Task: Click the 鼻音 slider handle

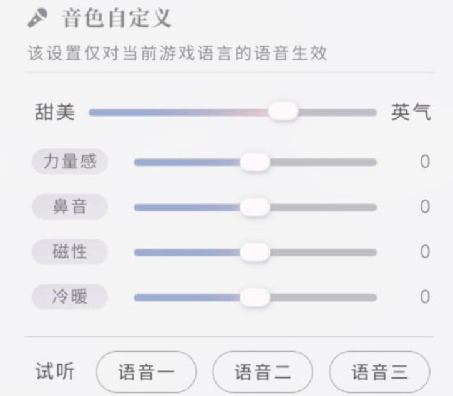Action: pos(255,207)
